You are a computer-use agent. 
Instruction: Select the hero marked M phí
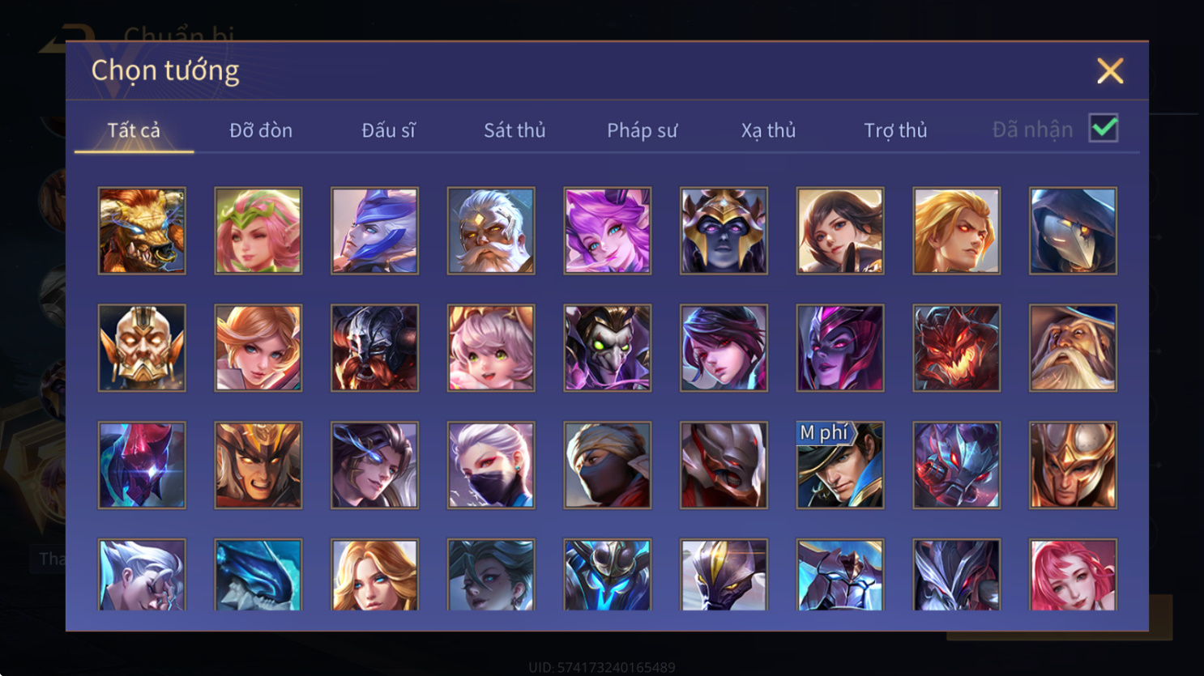(x=840, y=466)
